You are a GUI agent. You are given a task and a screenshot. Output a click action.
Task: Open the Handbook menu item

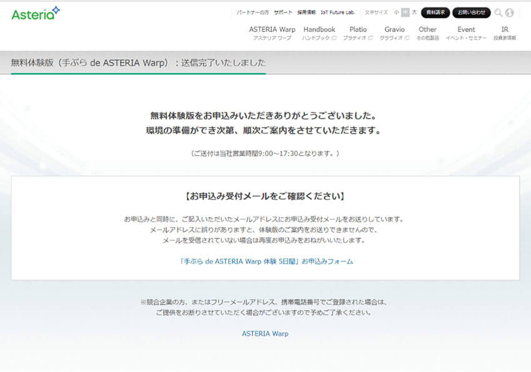point(319,33)
